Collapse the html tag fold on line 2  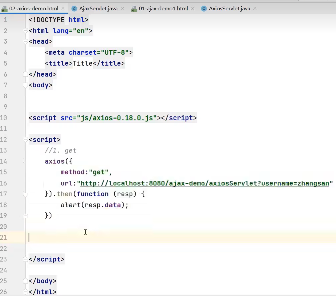click(25, 31)
